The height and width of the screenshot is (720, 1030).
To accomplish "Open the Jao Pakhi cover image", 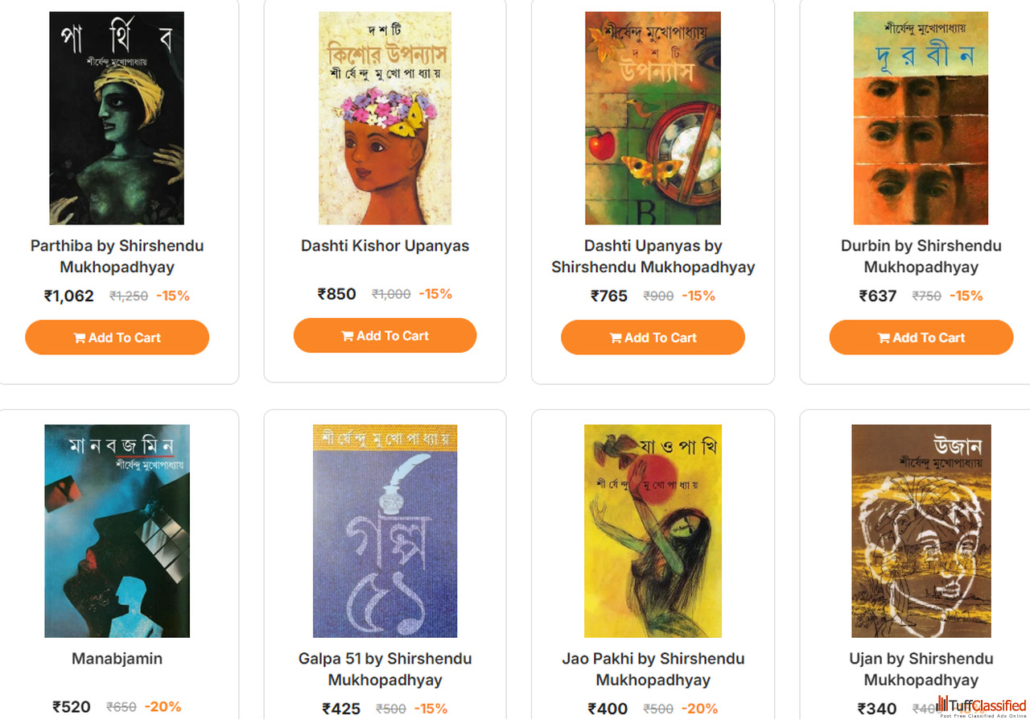I will point(653,532).
